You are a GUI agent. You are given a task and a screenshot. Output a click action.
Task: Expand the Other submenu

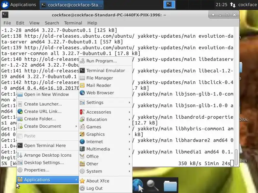[105, 164]
